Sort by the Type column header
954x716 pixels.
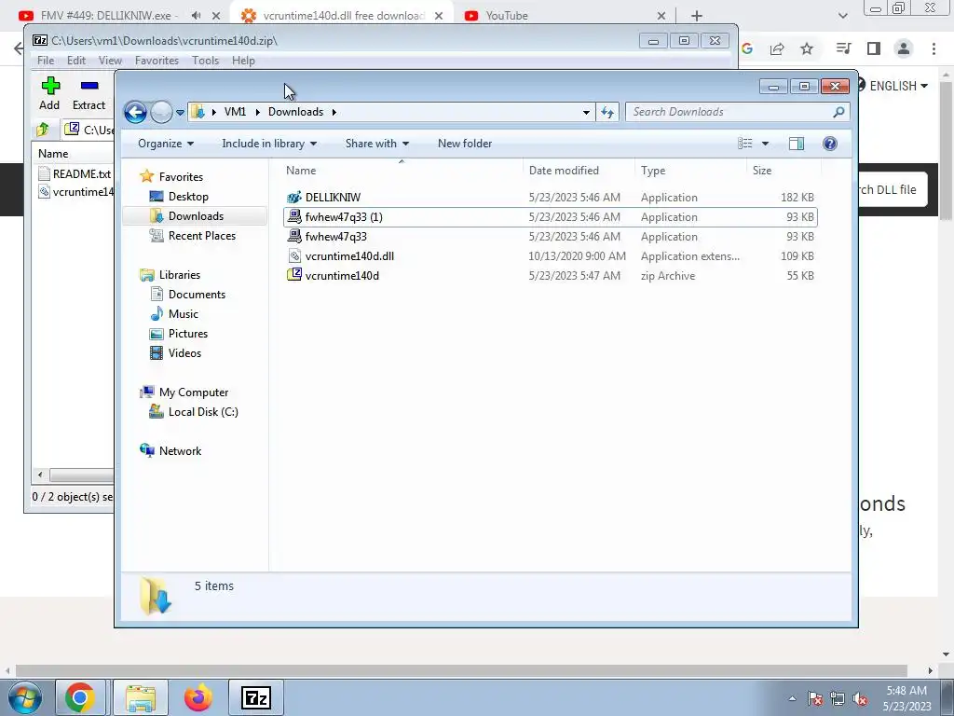[x=690, y=171]
